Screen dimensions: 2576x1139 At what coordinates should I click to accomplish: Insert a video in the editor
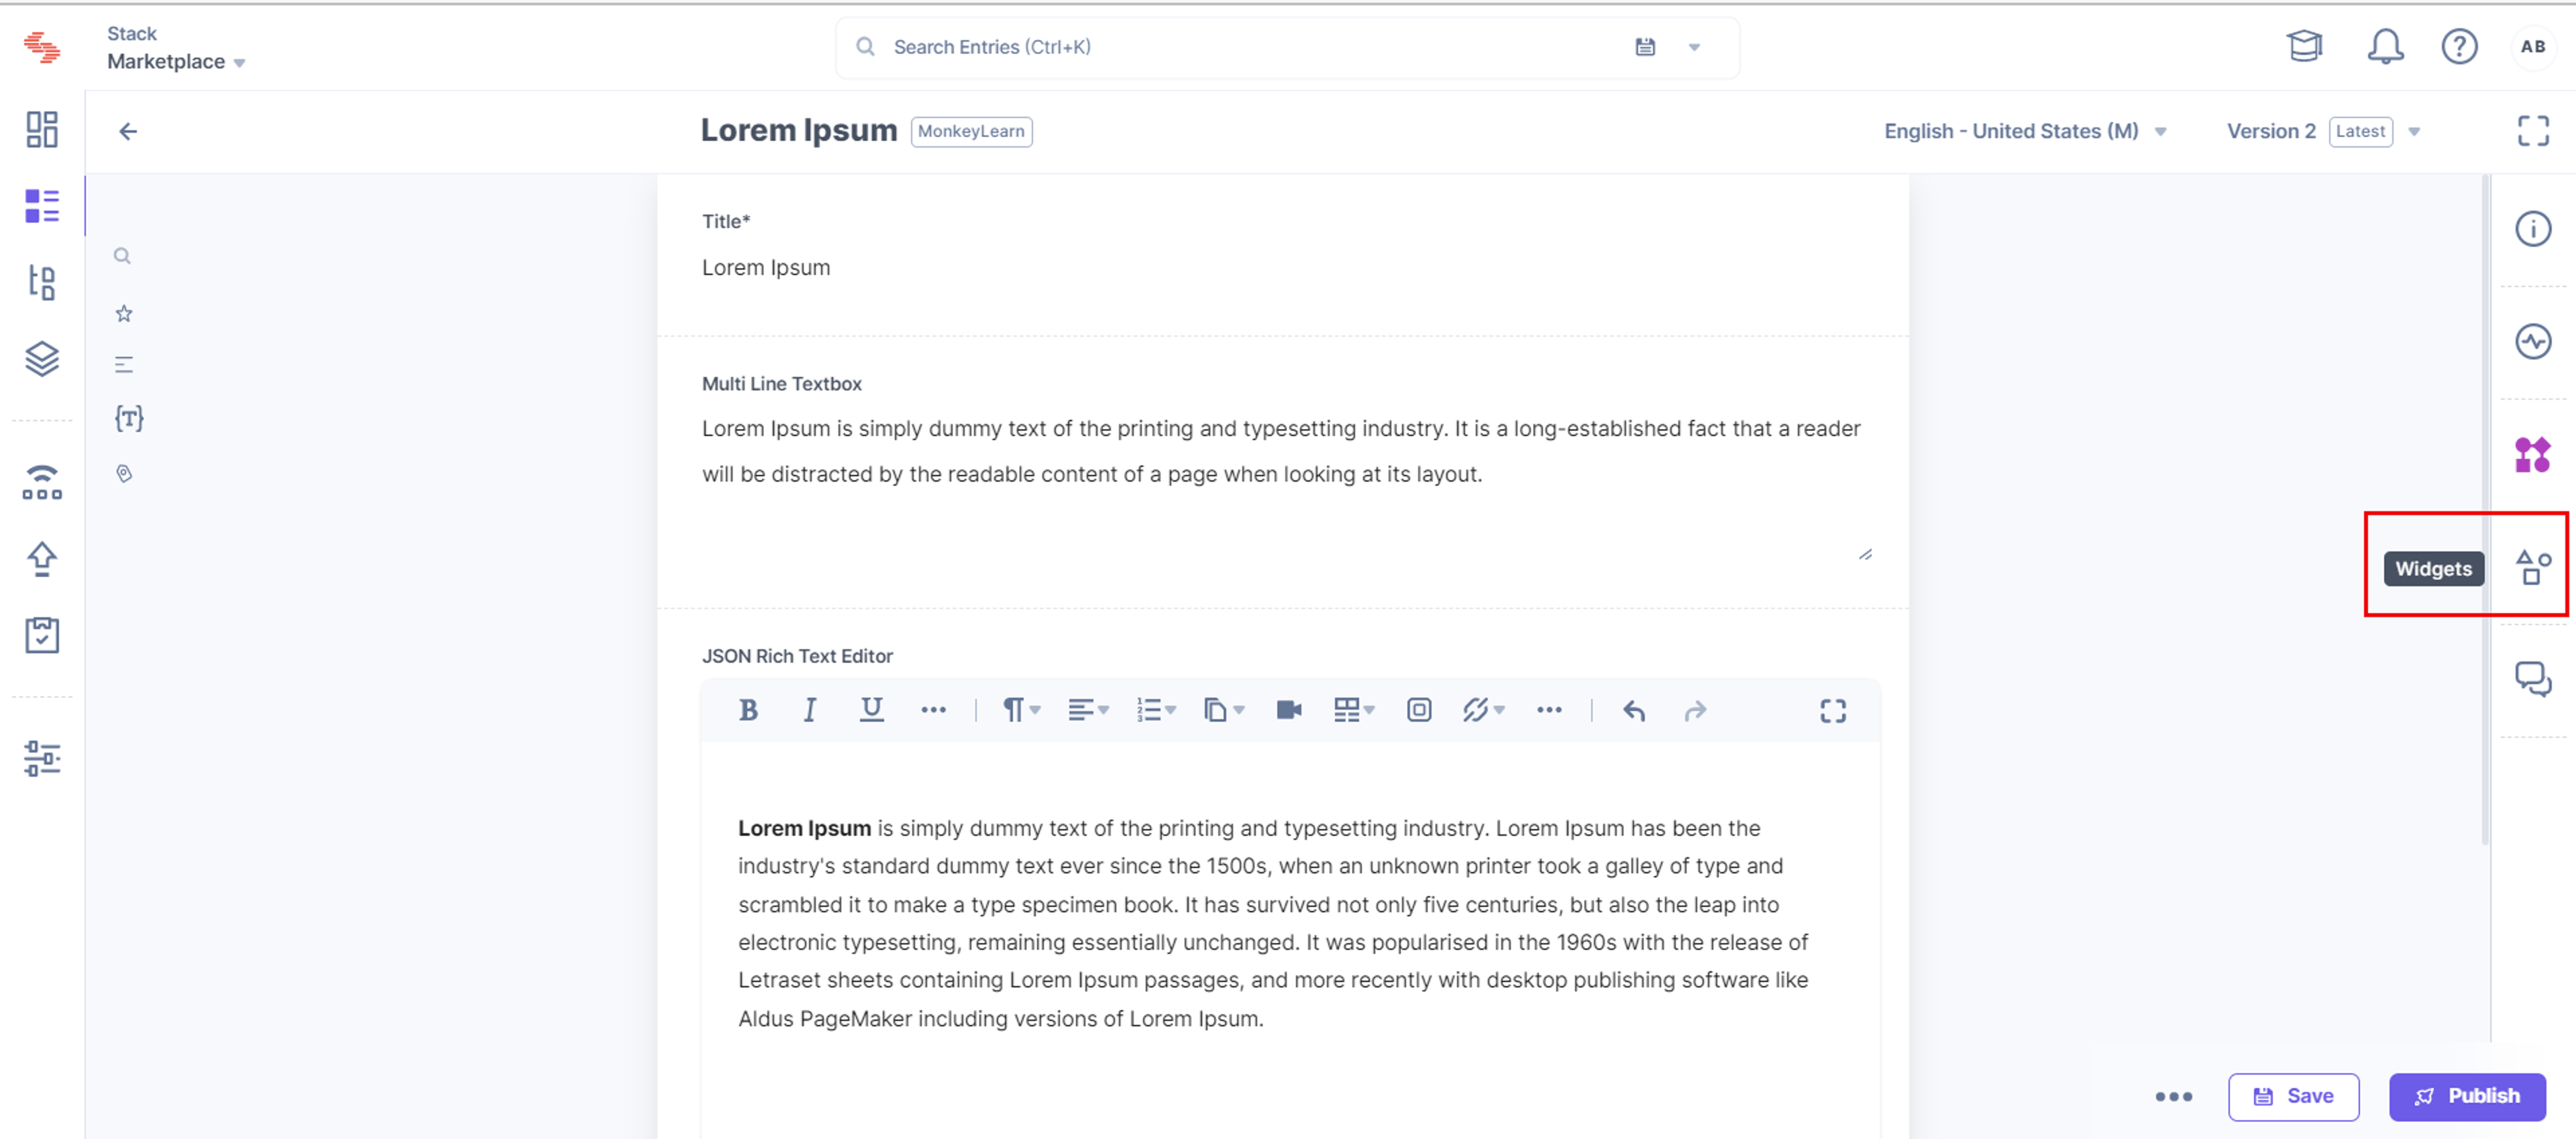[x=1289, y=710]
